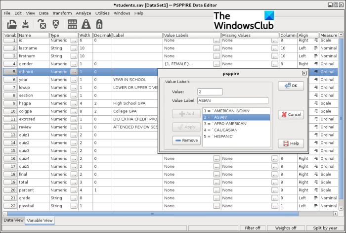Confirm value labels with OK button
The height and width of the screenshot is (233, 346).
pyautogui.click(x=291, y=86)
